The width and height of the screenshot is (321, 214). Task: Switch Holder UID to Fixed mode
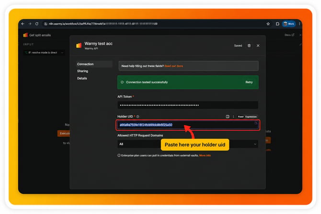tap(241, 117)
